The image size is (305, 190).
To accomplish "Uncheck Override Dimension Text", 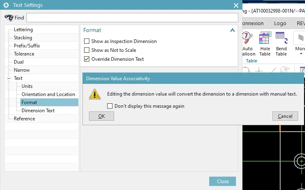I will (x=87, y=59).
